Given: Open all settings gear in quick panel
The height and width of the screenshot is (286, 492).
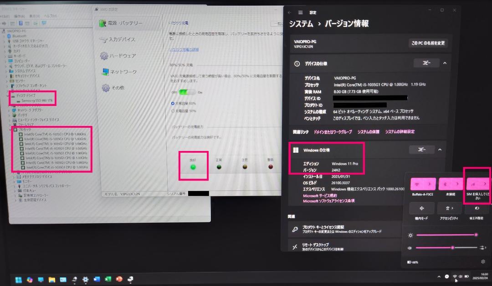Looking at the screenshot, I should tap(483, 261).
